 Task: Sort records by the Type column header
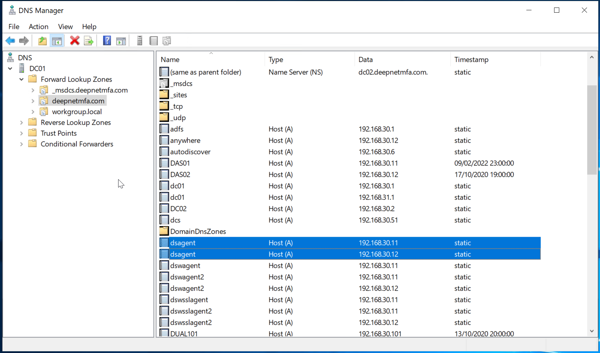click(x=276, y=60)
